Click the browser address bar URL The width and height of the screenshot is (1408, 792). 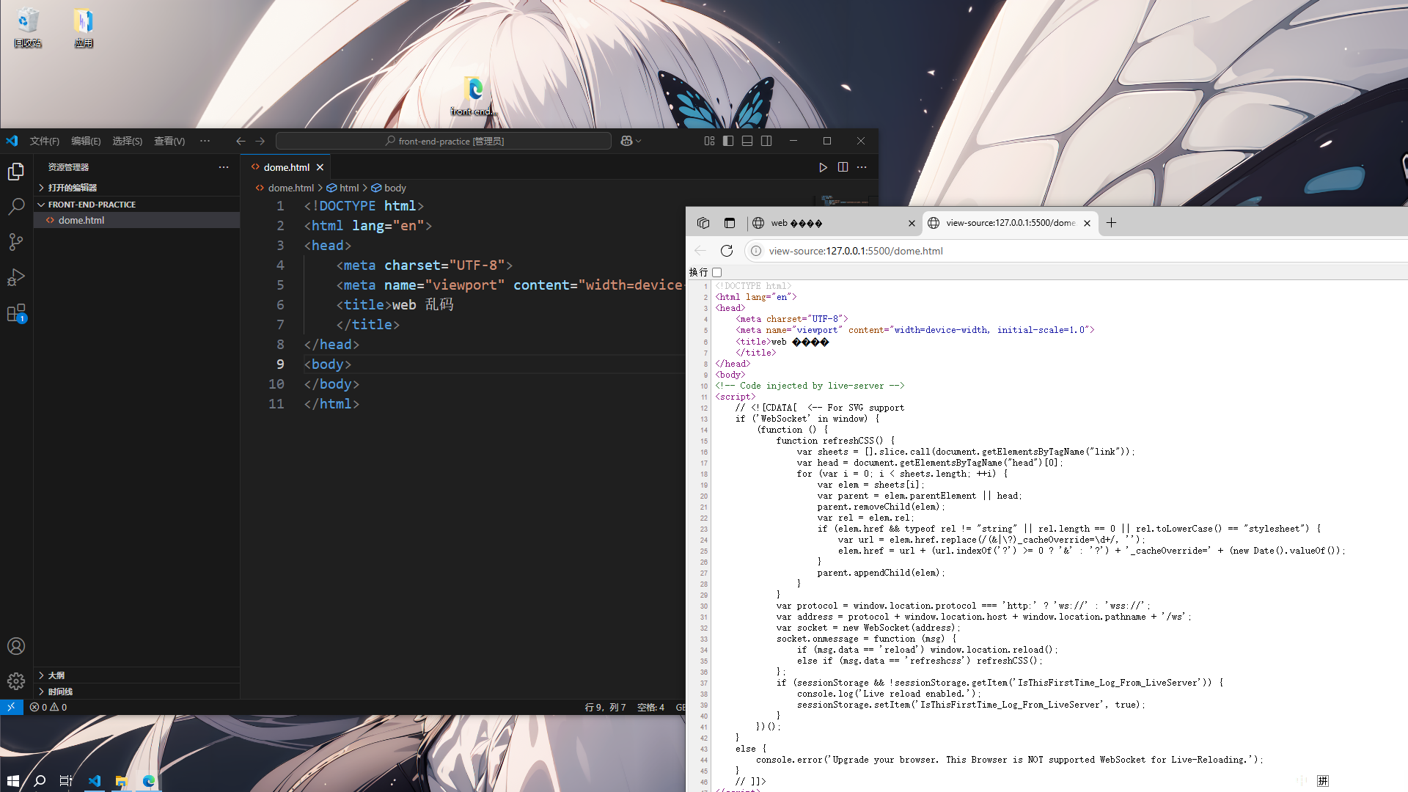coord(856,251)
